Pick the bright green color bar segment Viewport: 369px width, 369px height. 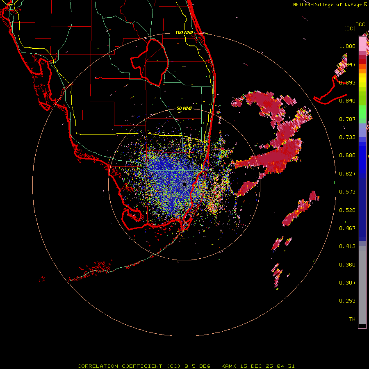(x=362, y=112)
